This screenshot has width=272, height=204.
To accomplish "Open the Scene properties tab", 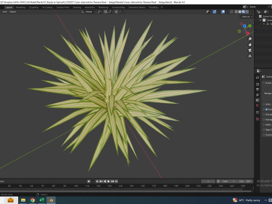I will click(257, 100).
